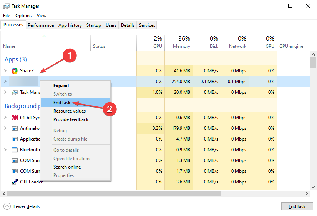
Task: Click the Task Manager title bar icon
Action: click(6, 6)
